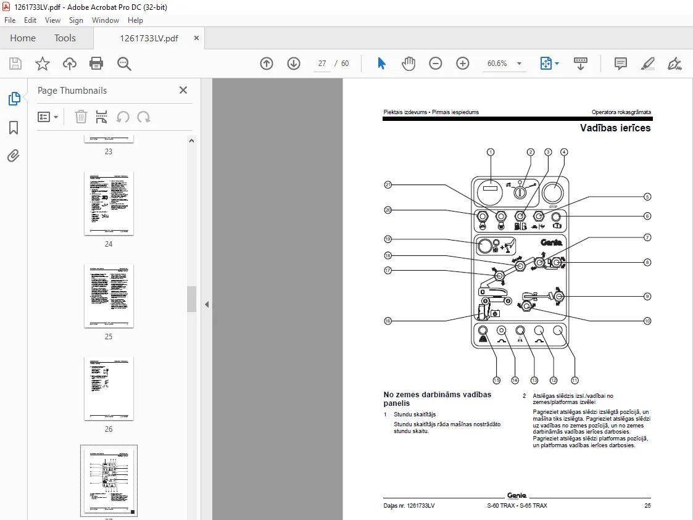Click the upload to cloud icon

tap(69, 64)
